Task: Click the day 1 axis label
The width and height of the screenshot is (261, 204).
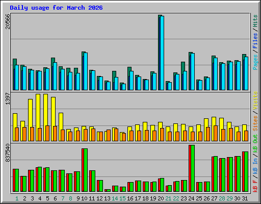Action: (x=17, y=198)
